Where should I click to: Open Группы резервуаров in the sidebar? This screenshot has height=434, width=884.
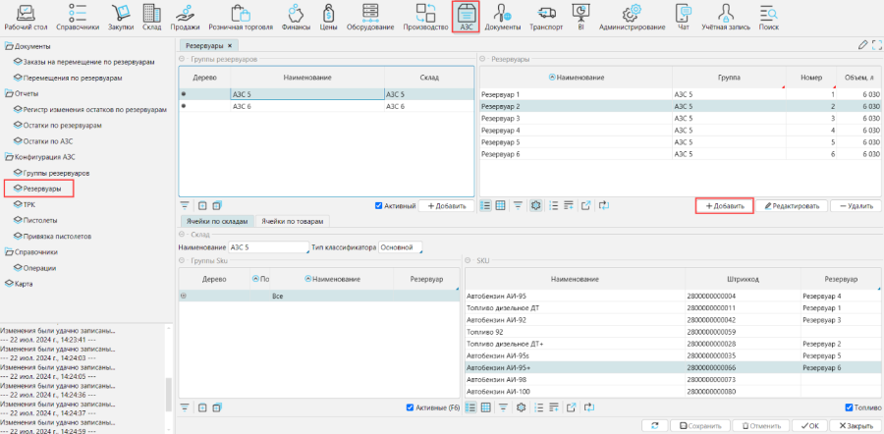tap(56, 172)
